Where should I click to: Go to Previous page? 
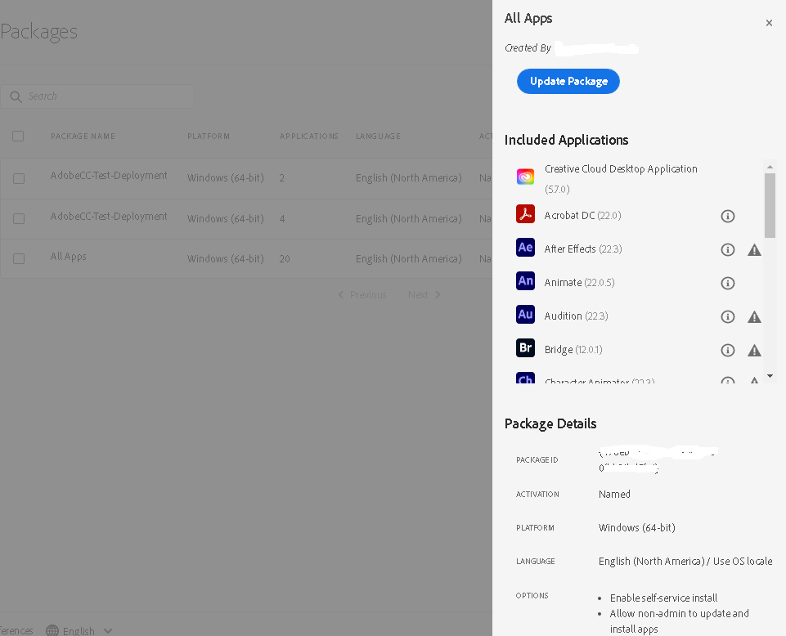click(362, 294)
